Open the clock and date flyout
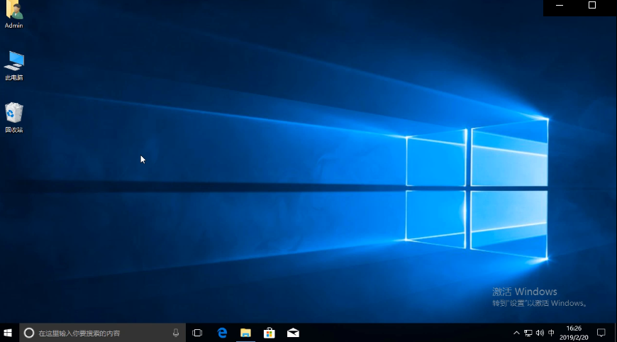Image resolution: width=617 pixels, height=342 pixels. (x=574, y=333)
